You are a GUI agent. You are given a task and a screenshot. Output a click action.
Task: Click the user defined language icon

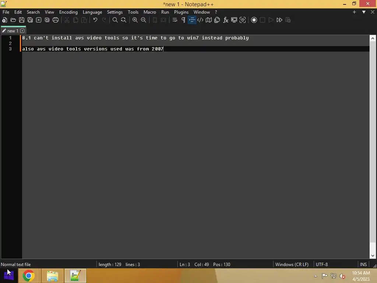pos(200,20)
